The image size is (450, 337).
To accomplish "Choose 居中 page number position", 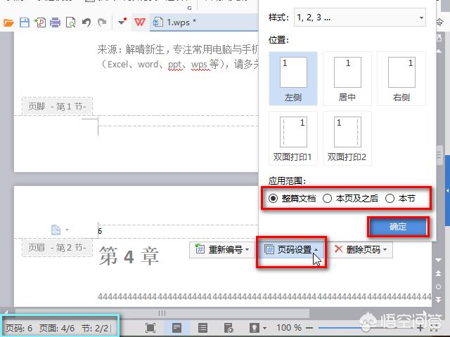I will point(347,79).
